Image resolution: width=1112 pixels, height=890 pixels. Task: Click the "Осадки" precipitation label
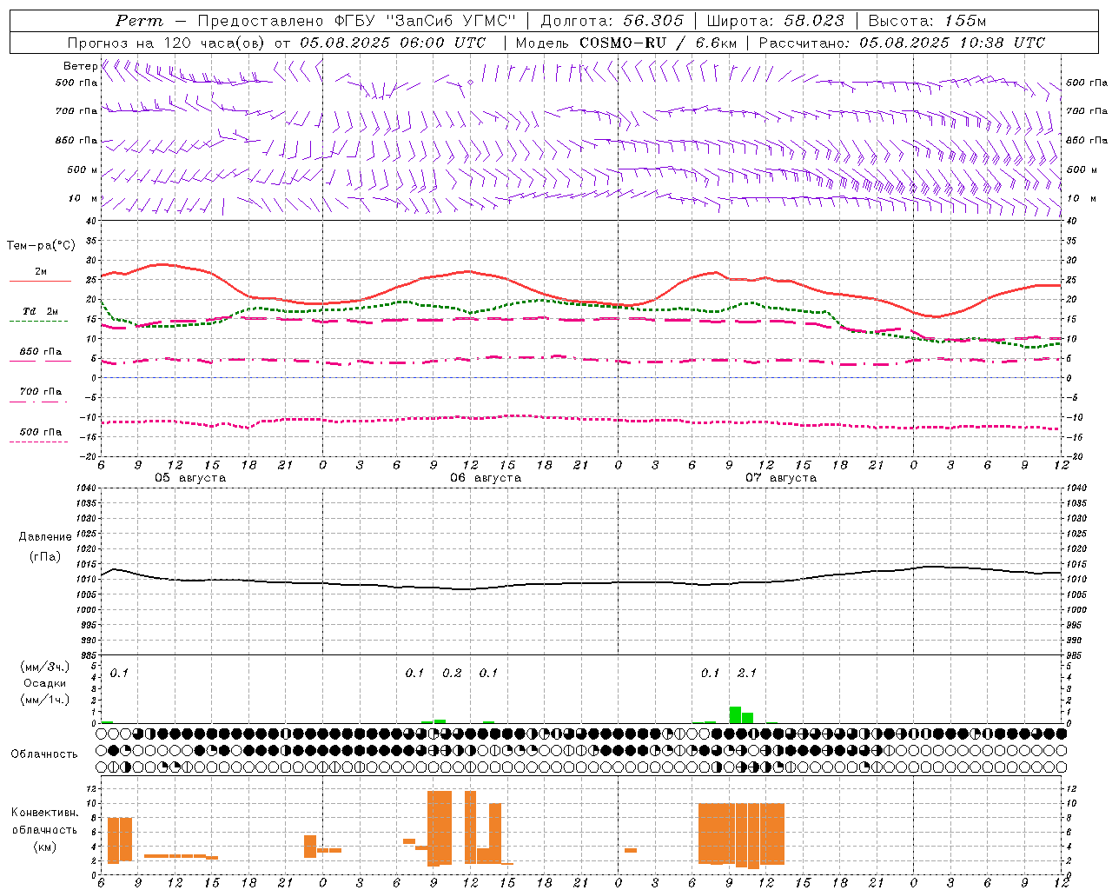tap(45, 683)
